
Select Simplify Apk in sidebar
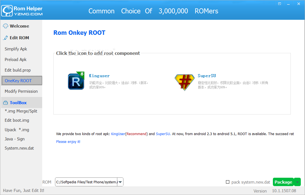click(x=16, y=49)
